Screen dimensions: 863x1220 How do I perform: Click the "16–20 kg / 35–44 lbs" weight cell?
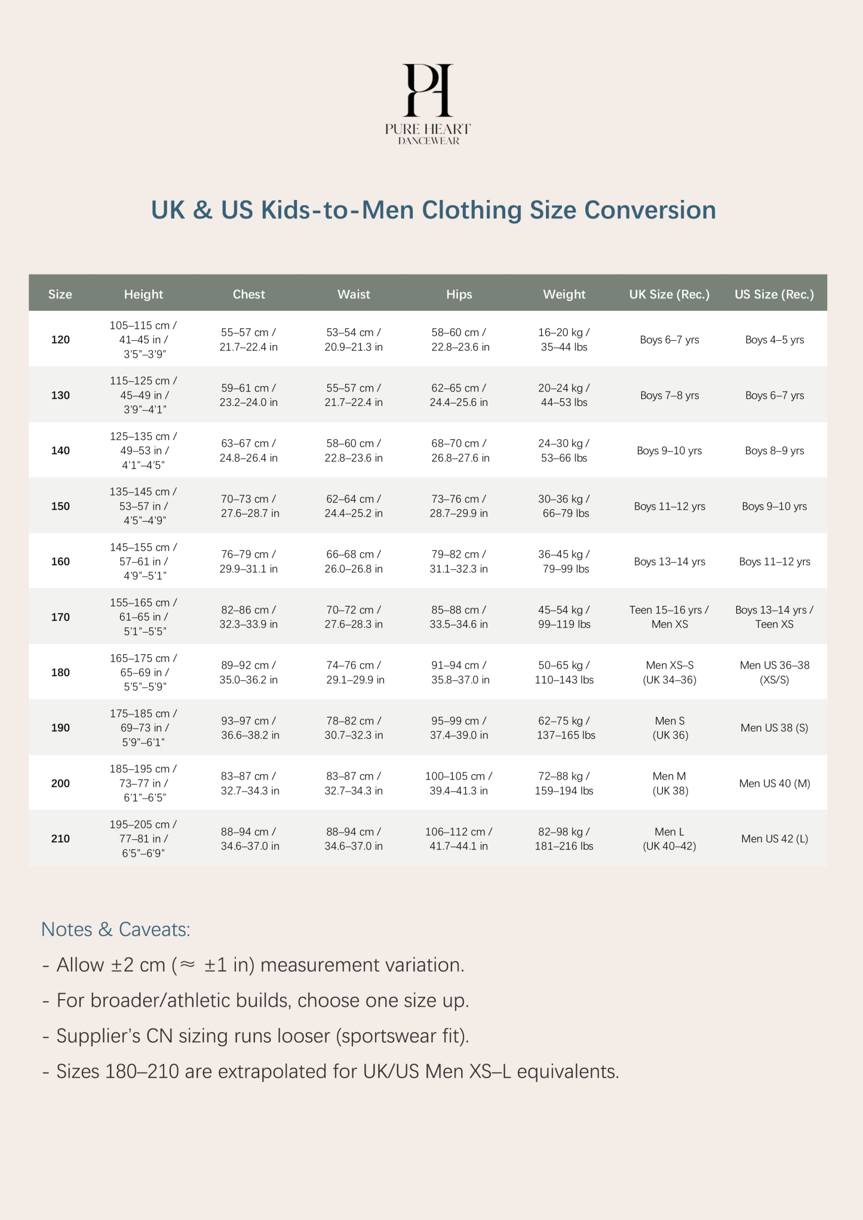[x=564, y=340]
